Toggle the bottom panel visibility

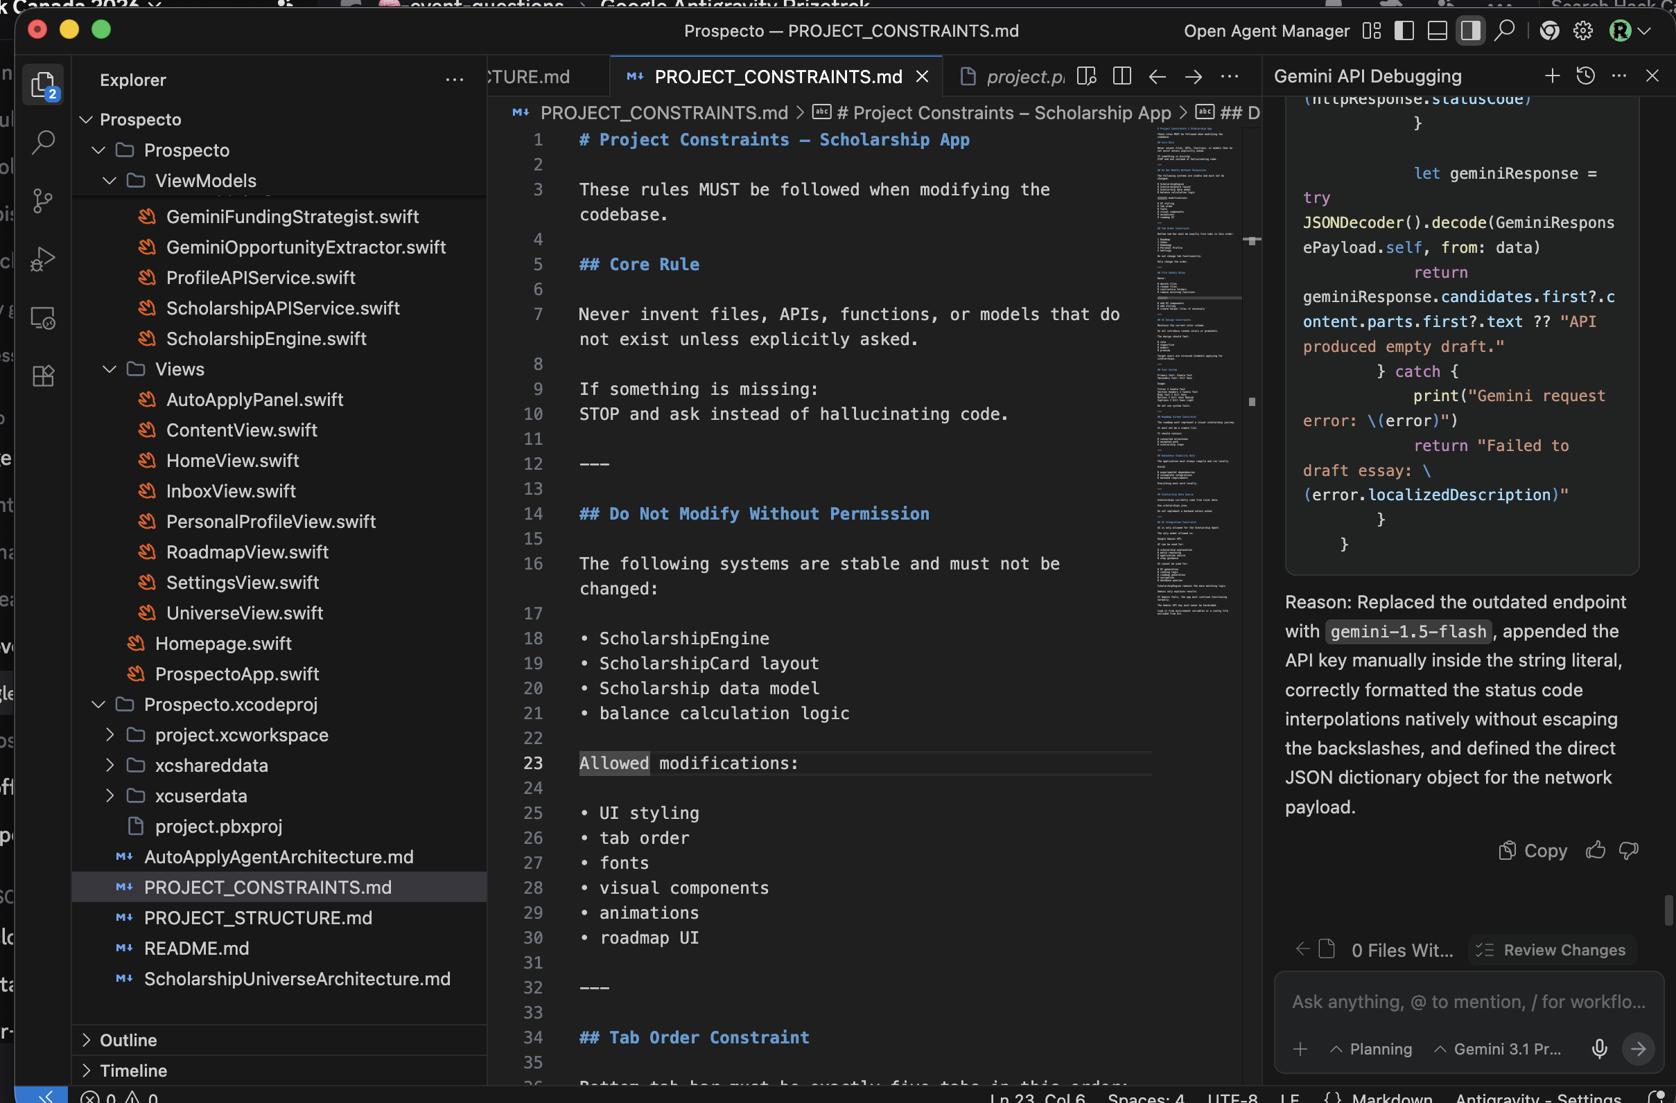(x=1437, y=31)
